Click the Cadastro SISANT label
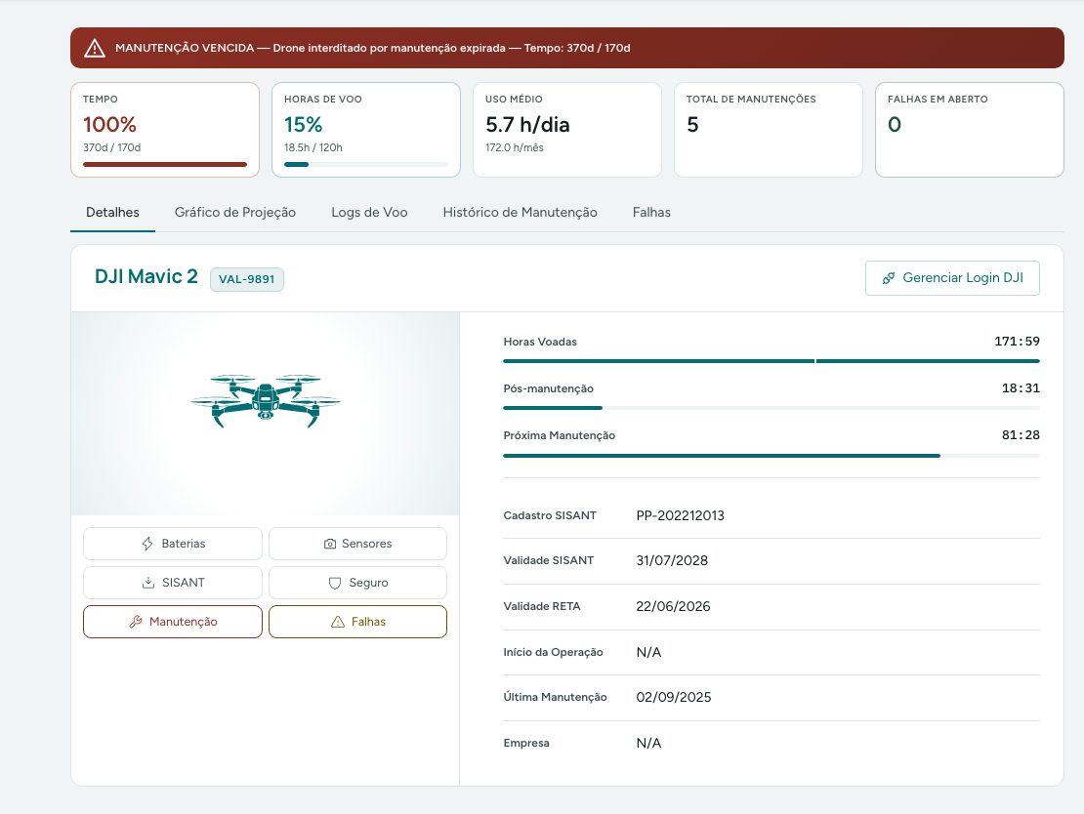Screen dimensions: 1084x814 pos(550,515)
